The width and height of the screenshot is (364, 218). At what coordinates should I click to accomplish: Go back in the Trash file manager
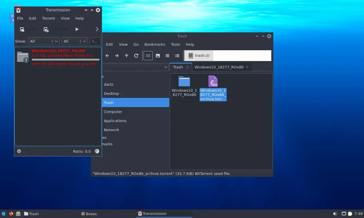[x=107, y=56]
